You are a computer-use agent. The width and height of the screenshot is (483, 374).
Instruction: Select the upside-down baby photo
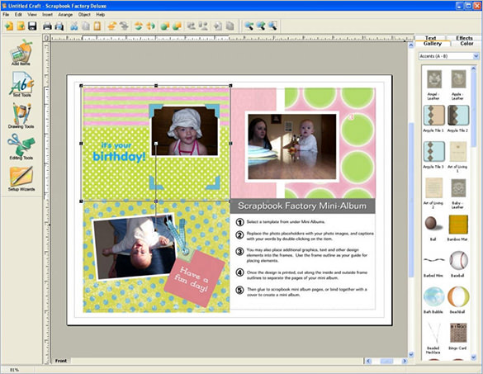point(135,247)
